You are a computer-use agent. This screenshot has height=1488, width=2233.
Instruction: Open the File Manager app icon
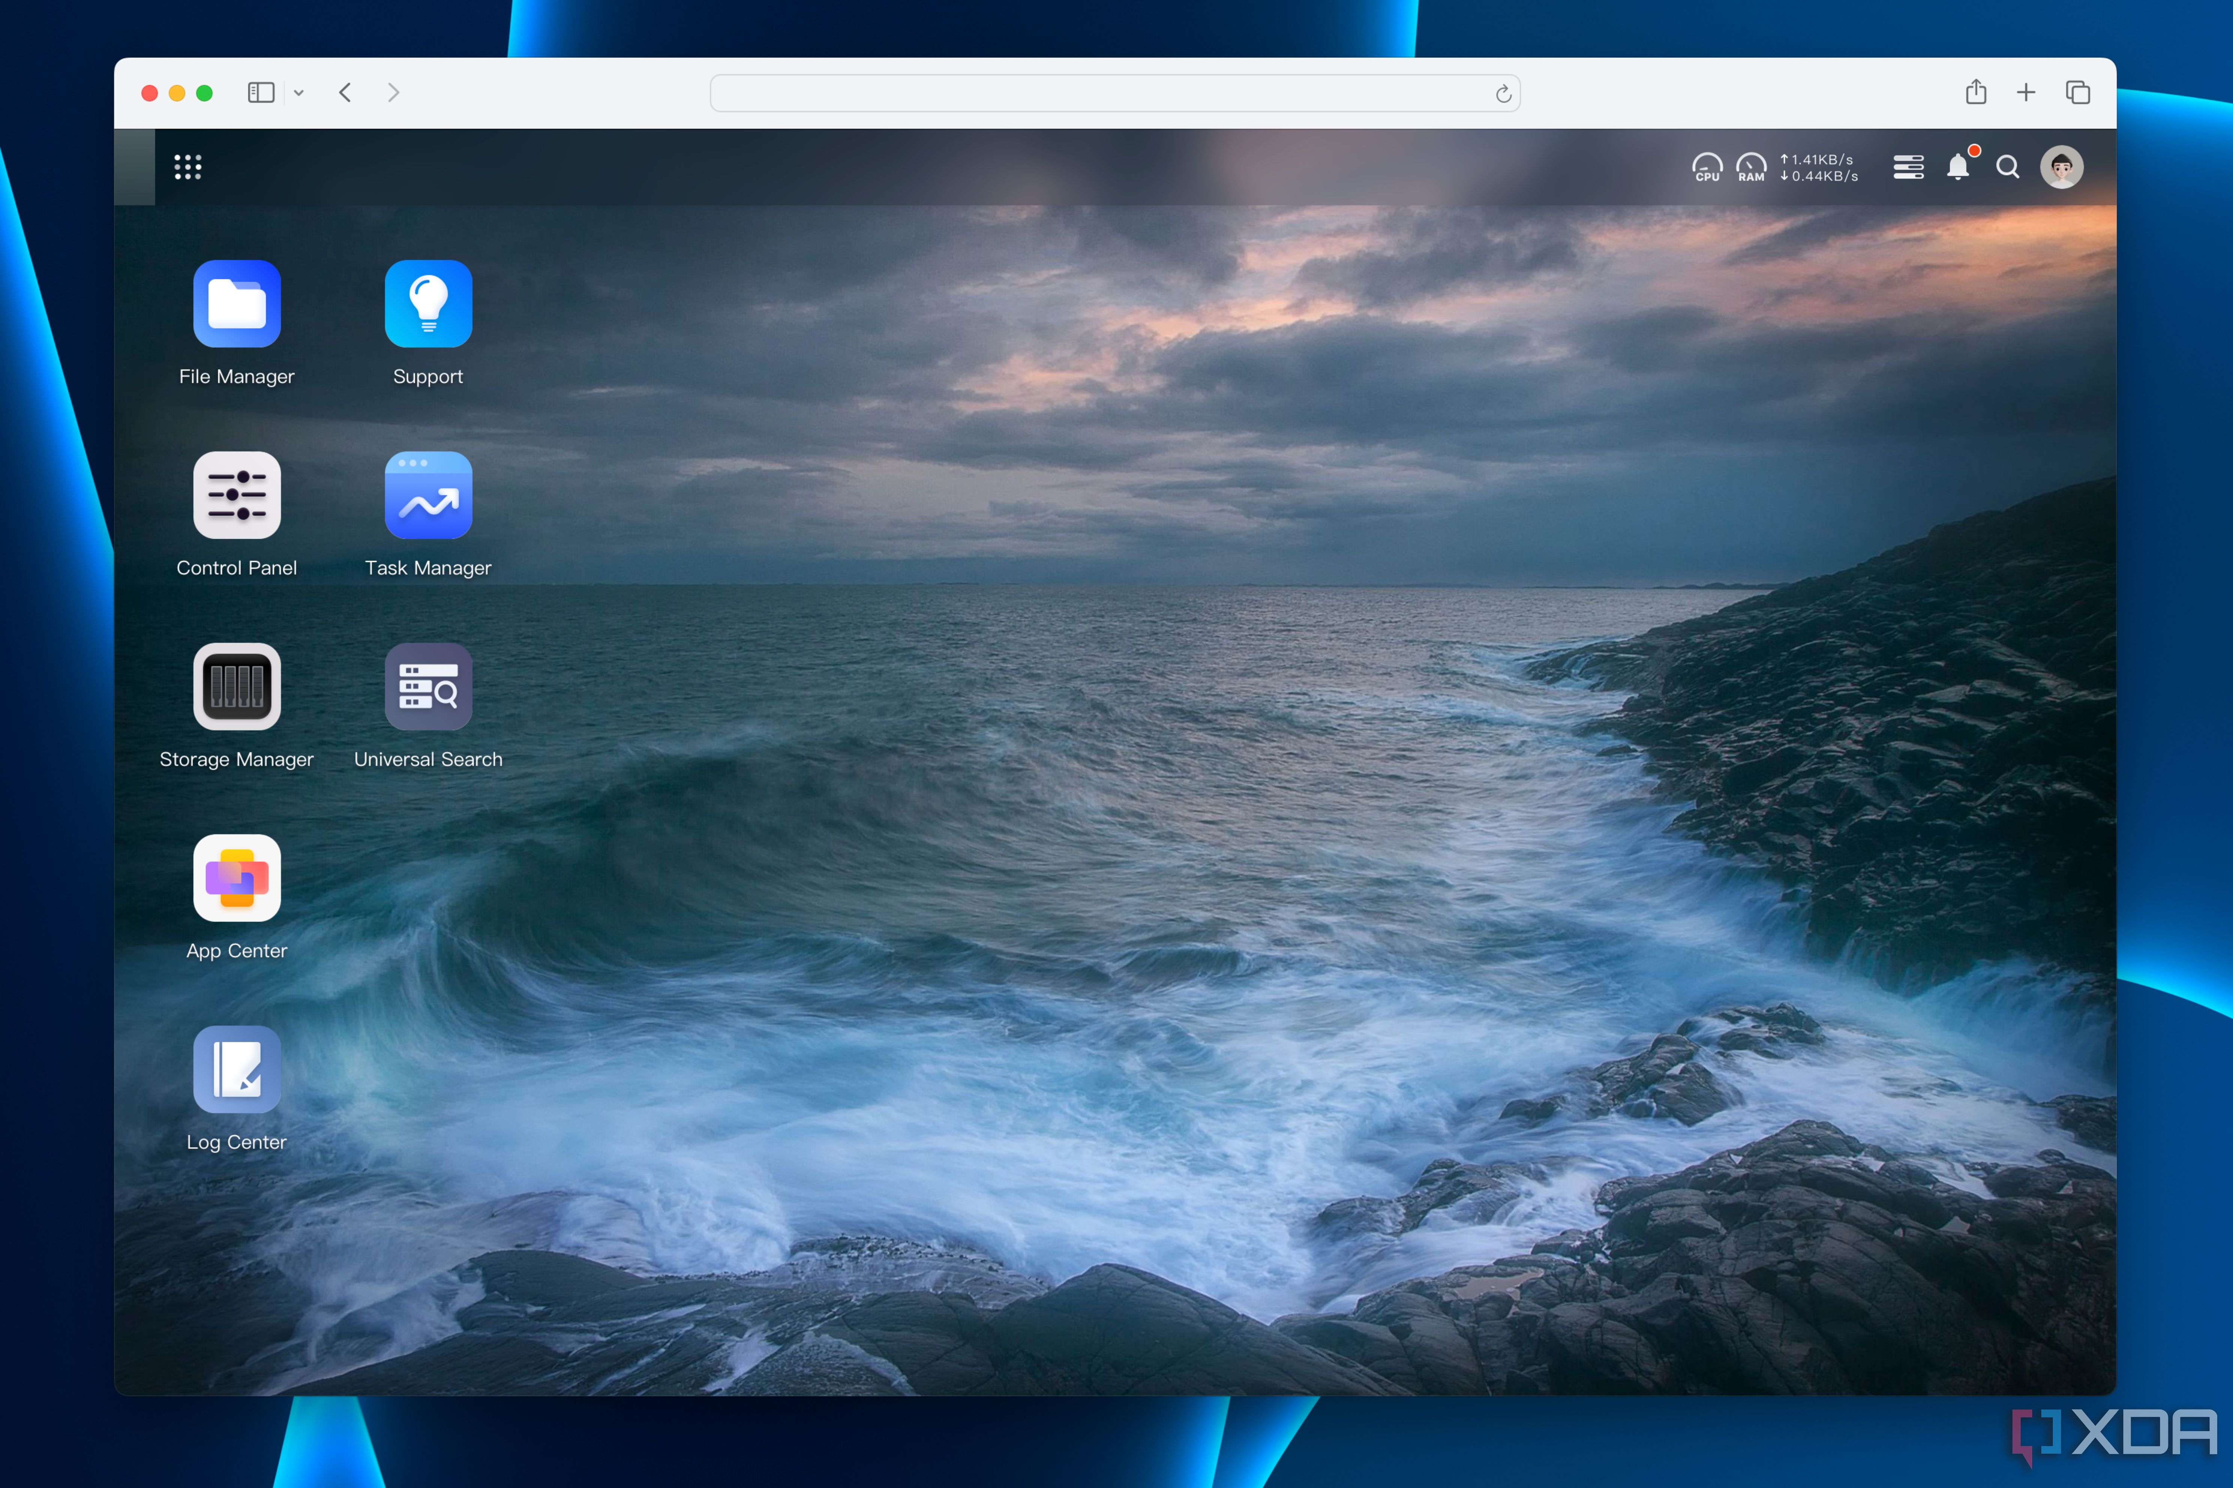pos(236,304)
